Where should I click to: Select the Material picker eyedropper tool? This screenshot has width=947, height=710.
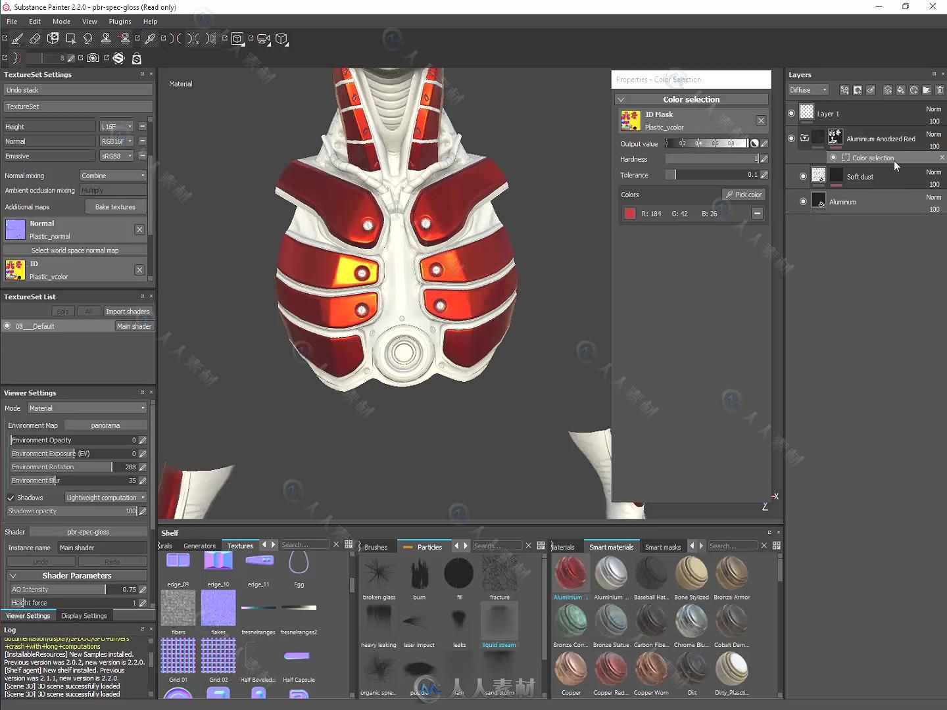pyautogui.click(x=150, y=39)
